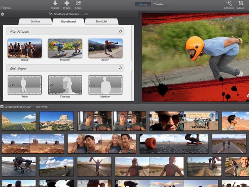The width and height of the screenshot is (249, 187).
Task: Click the Share icon in toolbar
Action: pos(78,3)
